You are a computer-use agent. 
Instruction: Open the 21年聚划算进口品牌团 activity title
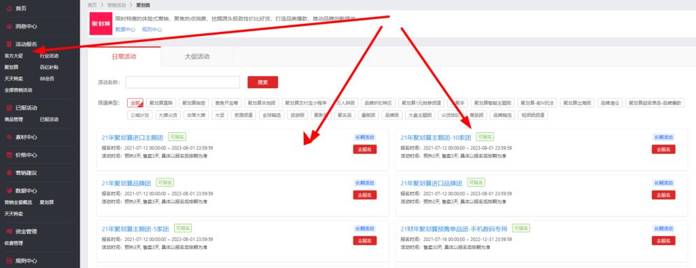click(431, 183)
